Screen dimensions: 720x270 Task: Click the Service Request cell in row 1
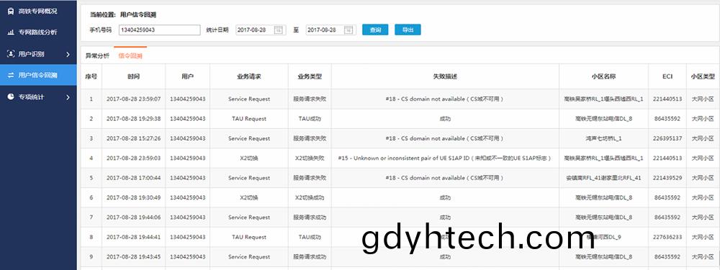point(249,99)
